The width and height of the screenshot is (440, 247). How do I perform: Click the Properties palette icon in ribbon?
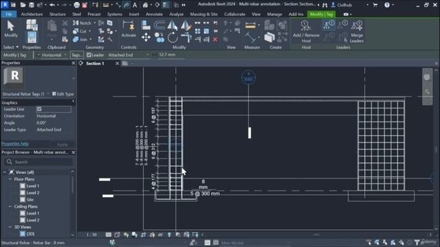(32, 37)
